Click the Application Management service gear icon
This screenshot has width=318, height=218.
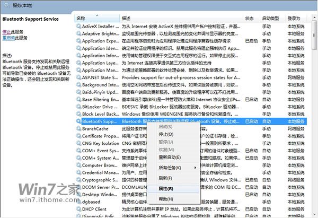(x=78, y=70)
